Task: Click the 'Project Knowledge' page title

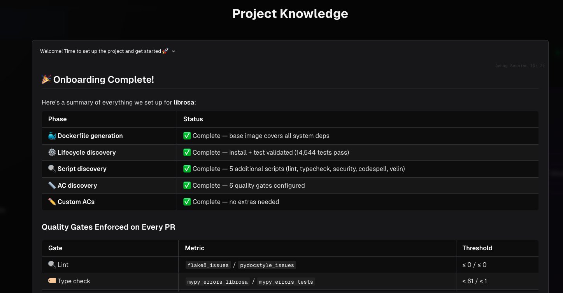Action: (290, 14)
